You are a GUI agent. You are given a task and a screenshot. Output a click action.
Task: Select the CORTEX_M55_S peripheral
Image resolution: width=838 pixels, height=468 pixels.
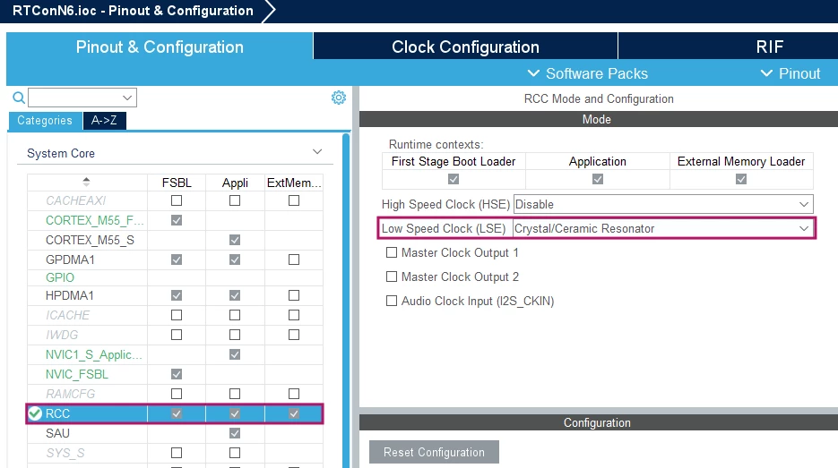tap(90, 240)
